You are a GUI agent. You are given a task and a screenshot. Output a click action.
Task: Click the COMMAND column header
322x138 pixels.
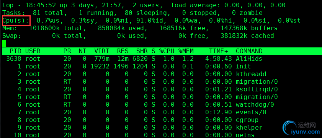click(249, 51)
